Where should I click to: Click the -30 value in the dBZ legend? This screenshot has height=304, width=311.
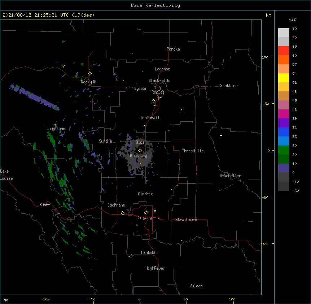pyautogui.click(x=295, y=191)
